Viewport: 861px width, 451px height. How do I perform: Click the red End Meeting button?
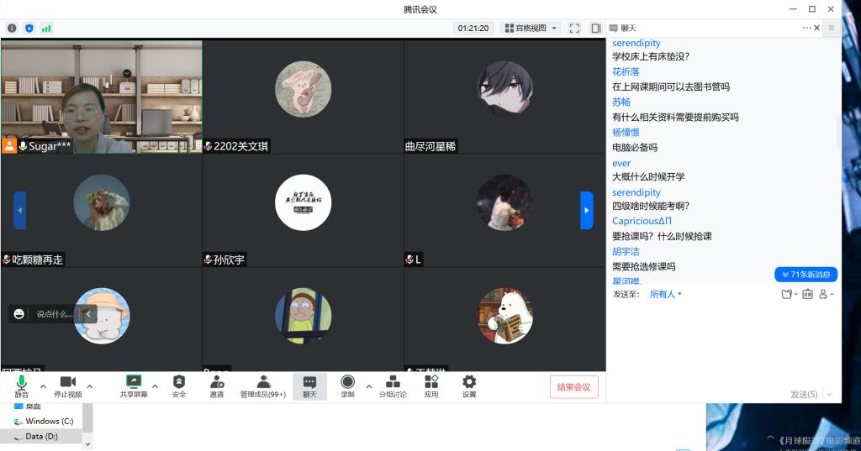(573, 387)
